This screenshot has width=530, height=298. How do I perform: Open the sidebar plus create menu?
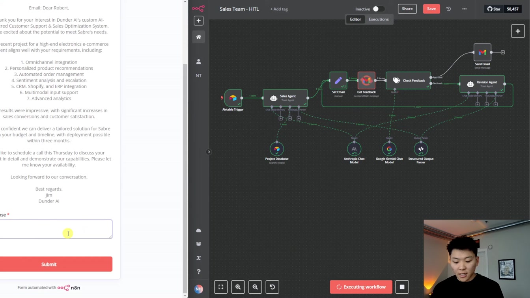pos(198,20)
